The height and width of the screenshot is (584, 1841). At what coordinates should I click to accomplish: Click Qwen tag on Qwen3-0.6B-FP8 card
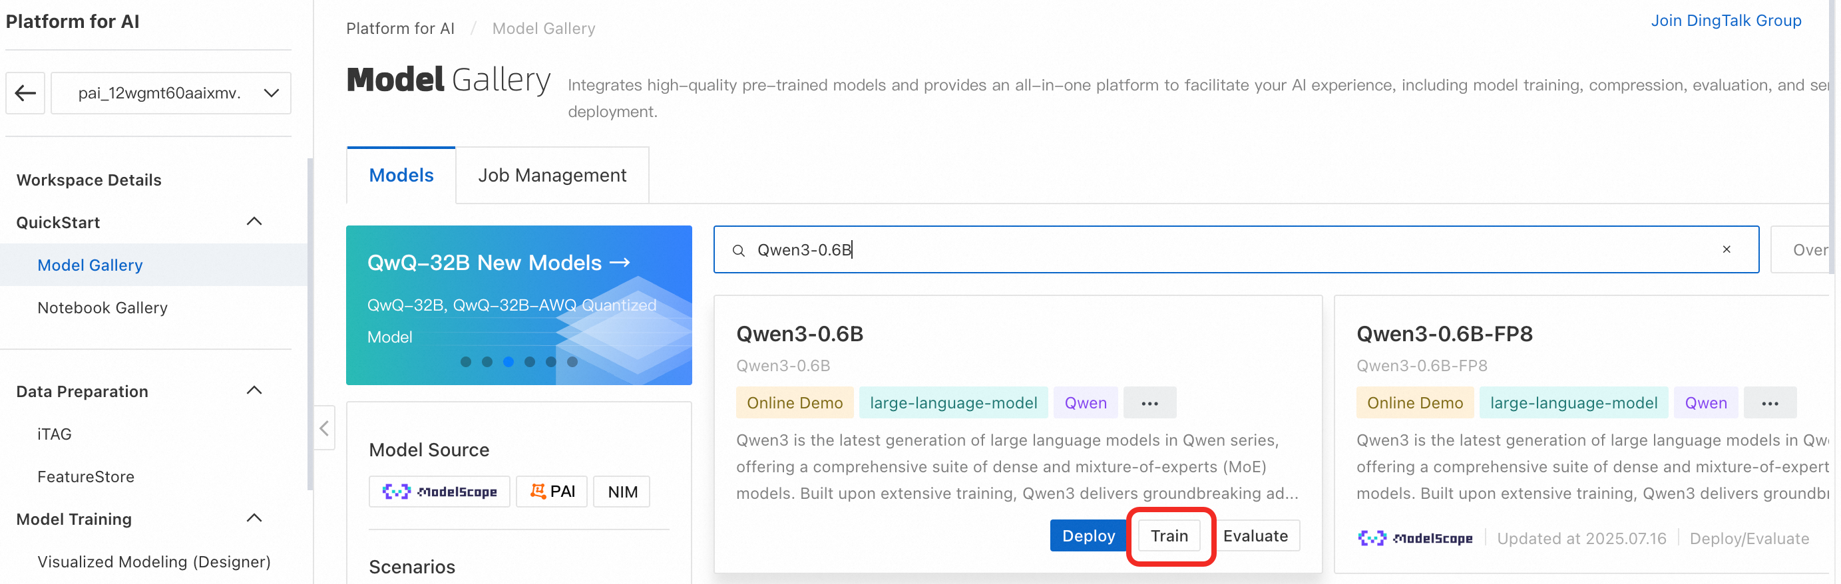(1706, 403)
